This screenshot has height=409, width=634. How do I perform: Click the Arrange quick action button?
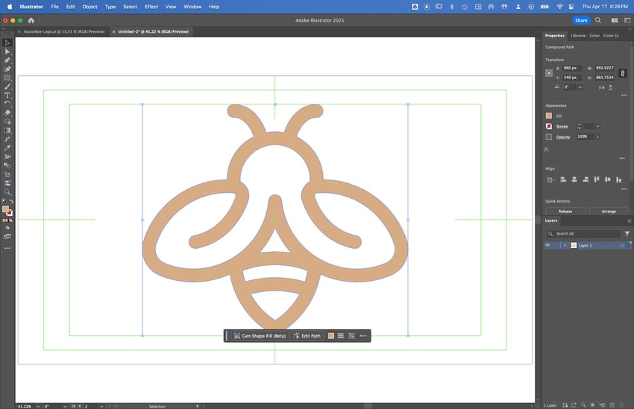coord(609,211)
